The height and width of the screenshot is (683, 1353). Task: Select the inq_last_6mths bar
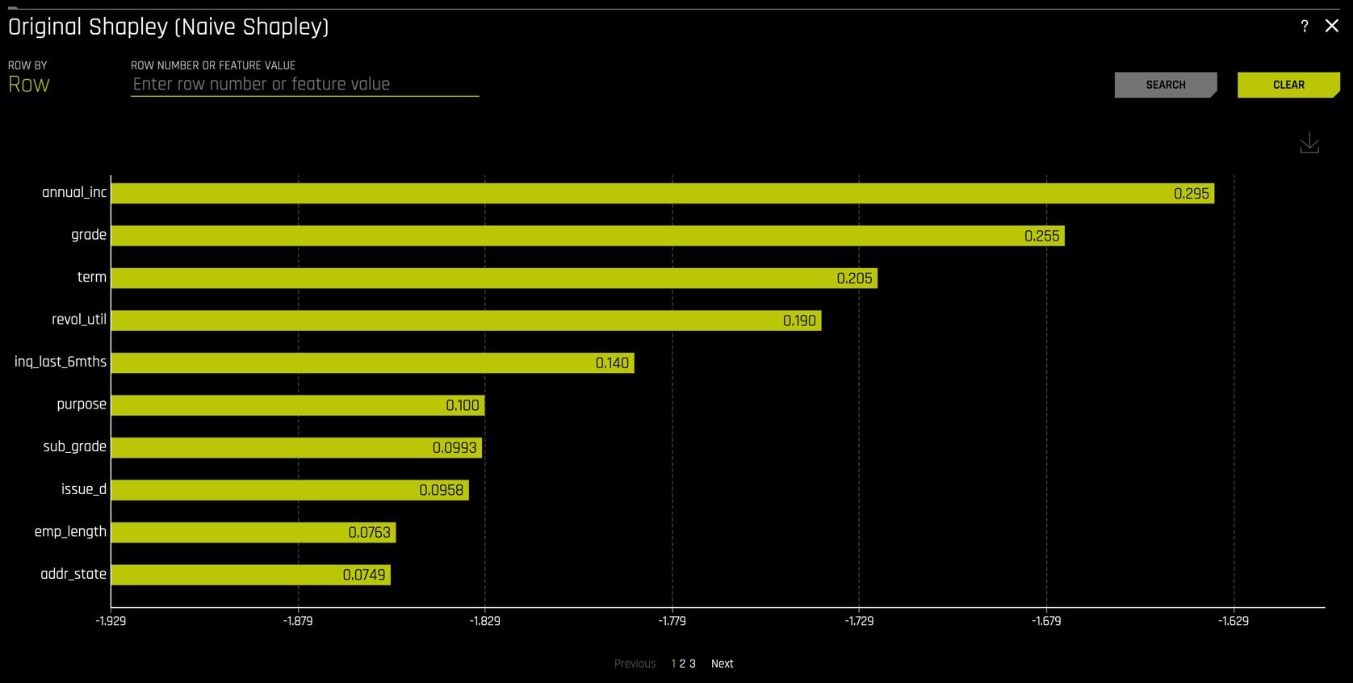[371, 363]
